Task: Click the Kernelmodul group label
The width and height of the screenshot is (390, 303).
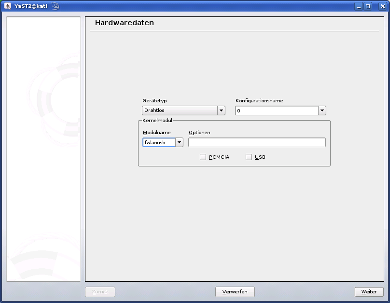Action: (157, 120)
